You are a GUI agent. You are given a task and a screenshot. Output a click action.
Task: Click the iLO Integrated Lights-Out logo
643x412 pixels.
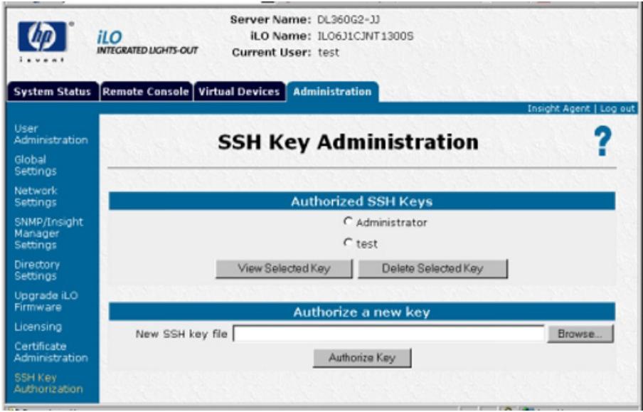click(x=147, y=43)
